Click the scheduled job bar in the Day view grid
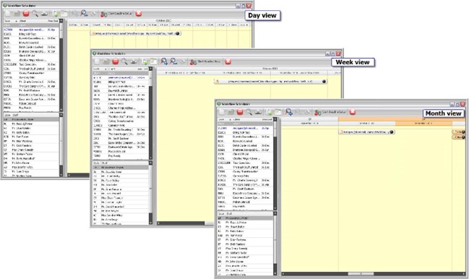This screenshot has width=469, height=279. point(136,34)
